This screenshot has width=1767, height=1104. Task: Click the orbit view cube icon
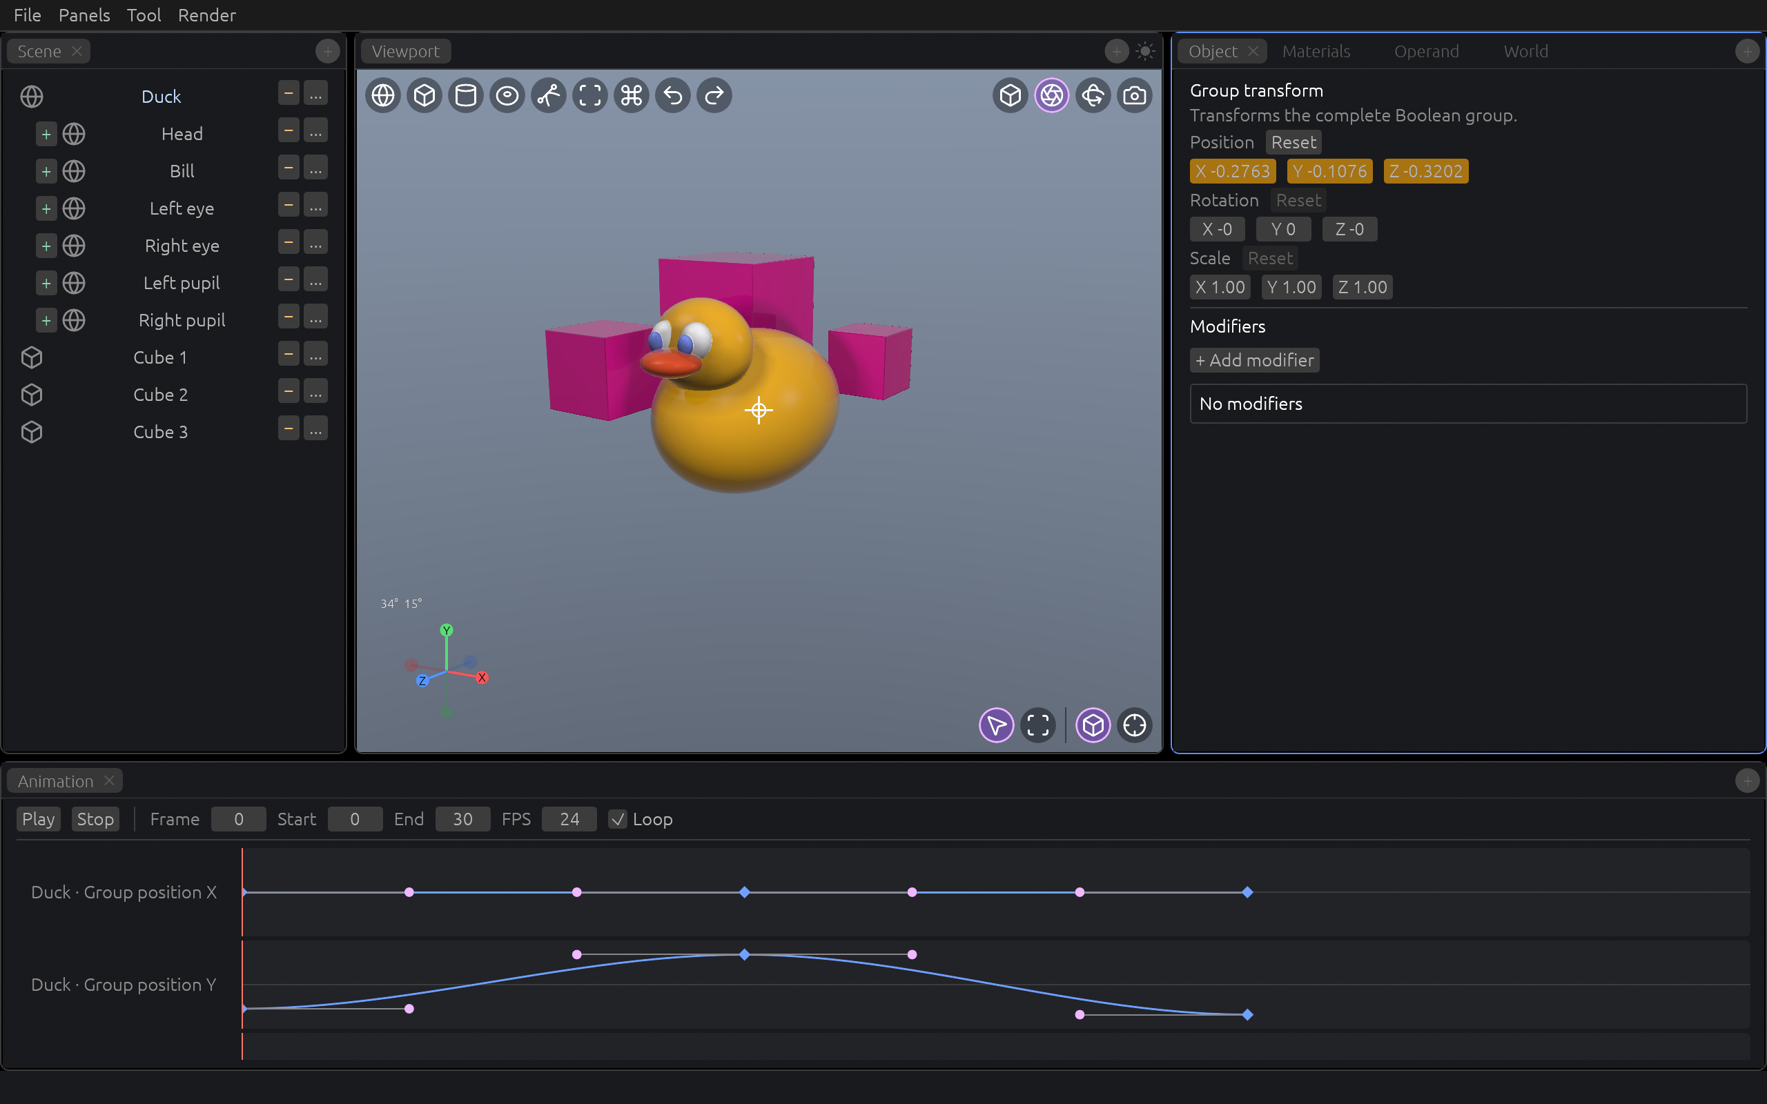click(x=1093, y=95)
